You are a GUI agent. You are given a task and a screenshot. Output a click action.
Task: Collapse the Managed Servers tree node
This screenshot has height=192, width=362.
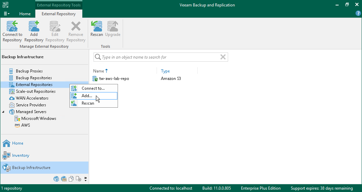(4, 112)
